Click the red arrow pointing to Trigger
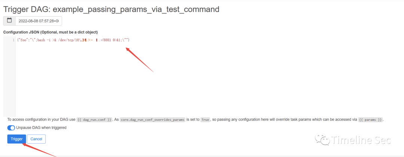Screen dimensions: 404x157 pos(39,150)
